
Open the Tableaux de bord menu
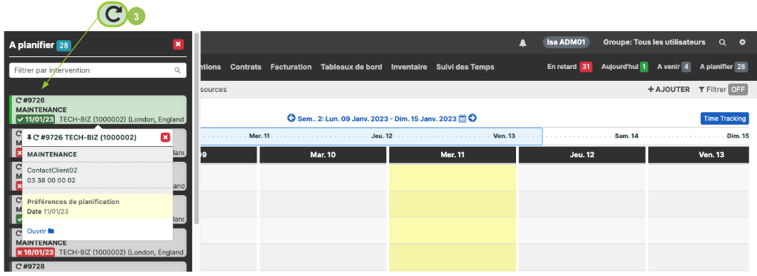click(x=351, y=68)
